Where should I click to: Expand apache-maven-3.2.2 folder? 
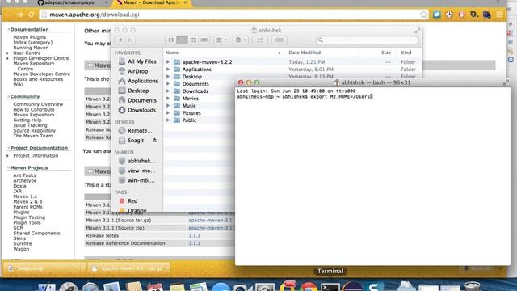click(168, 61)
